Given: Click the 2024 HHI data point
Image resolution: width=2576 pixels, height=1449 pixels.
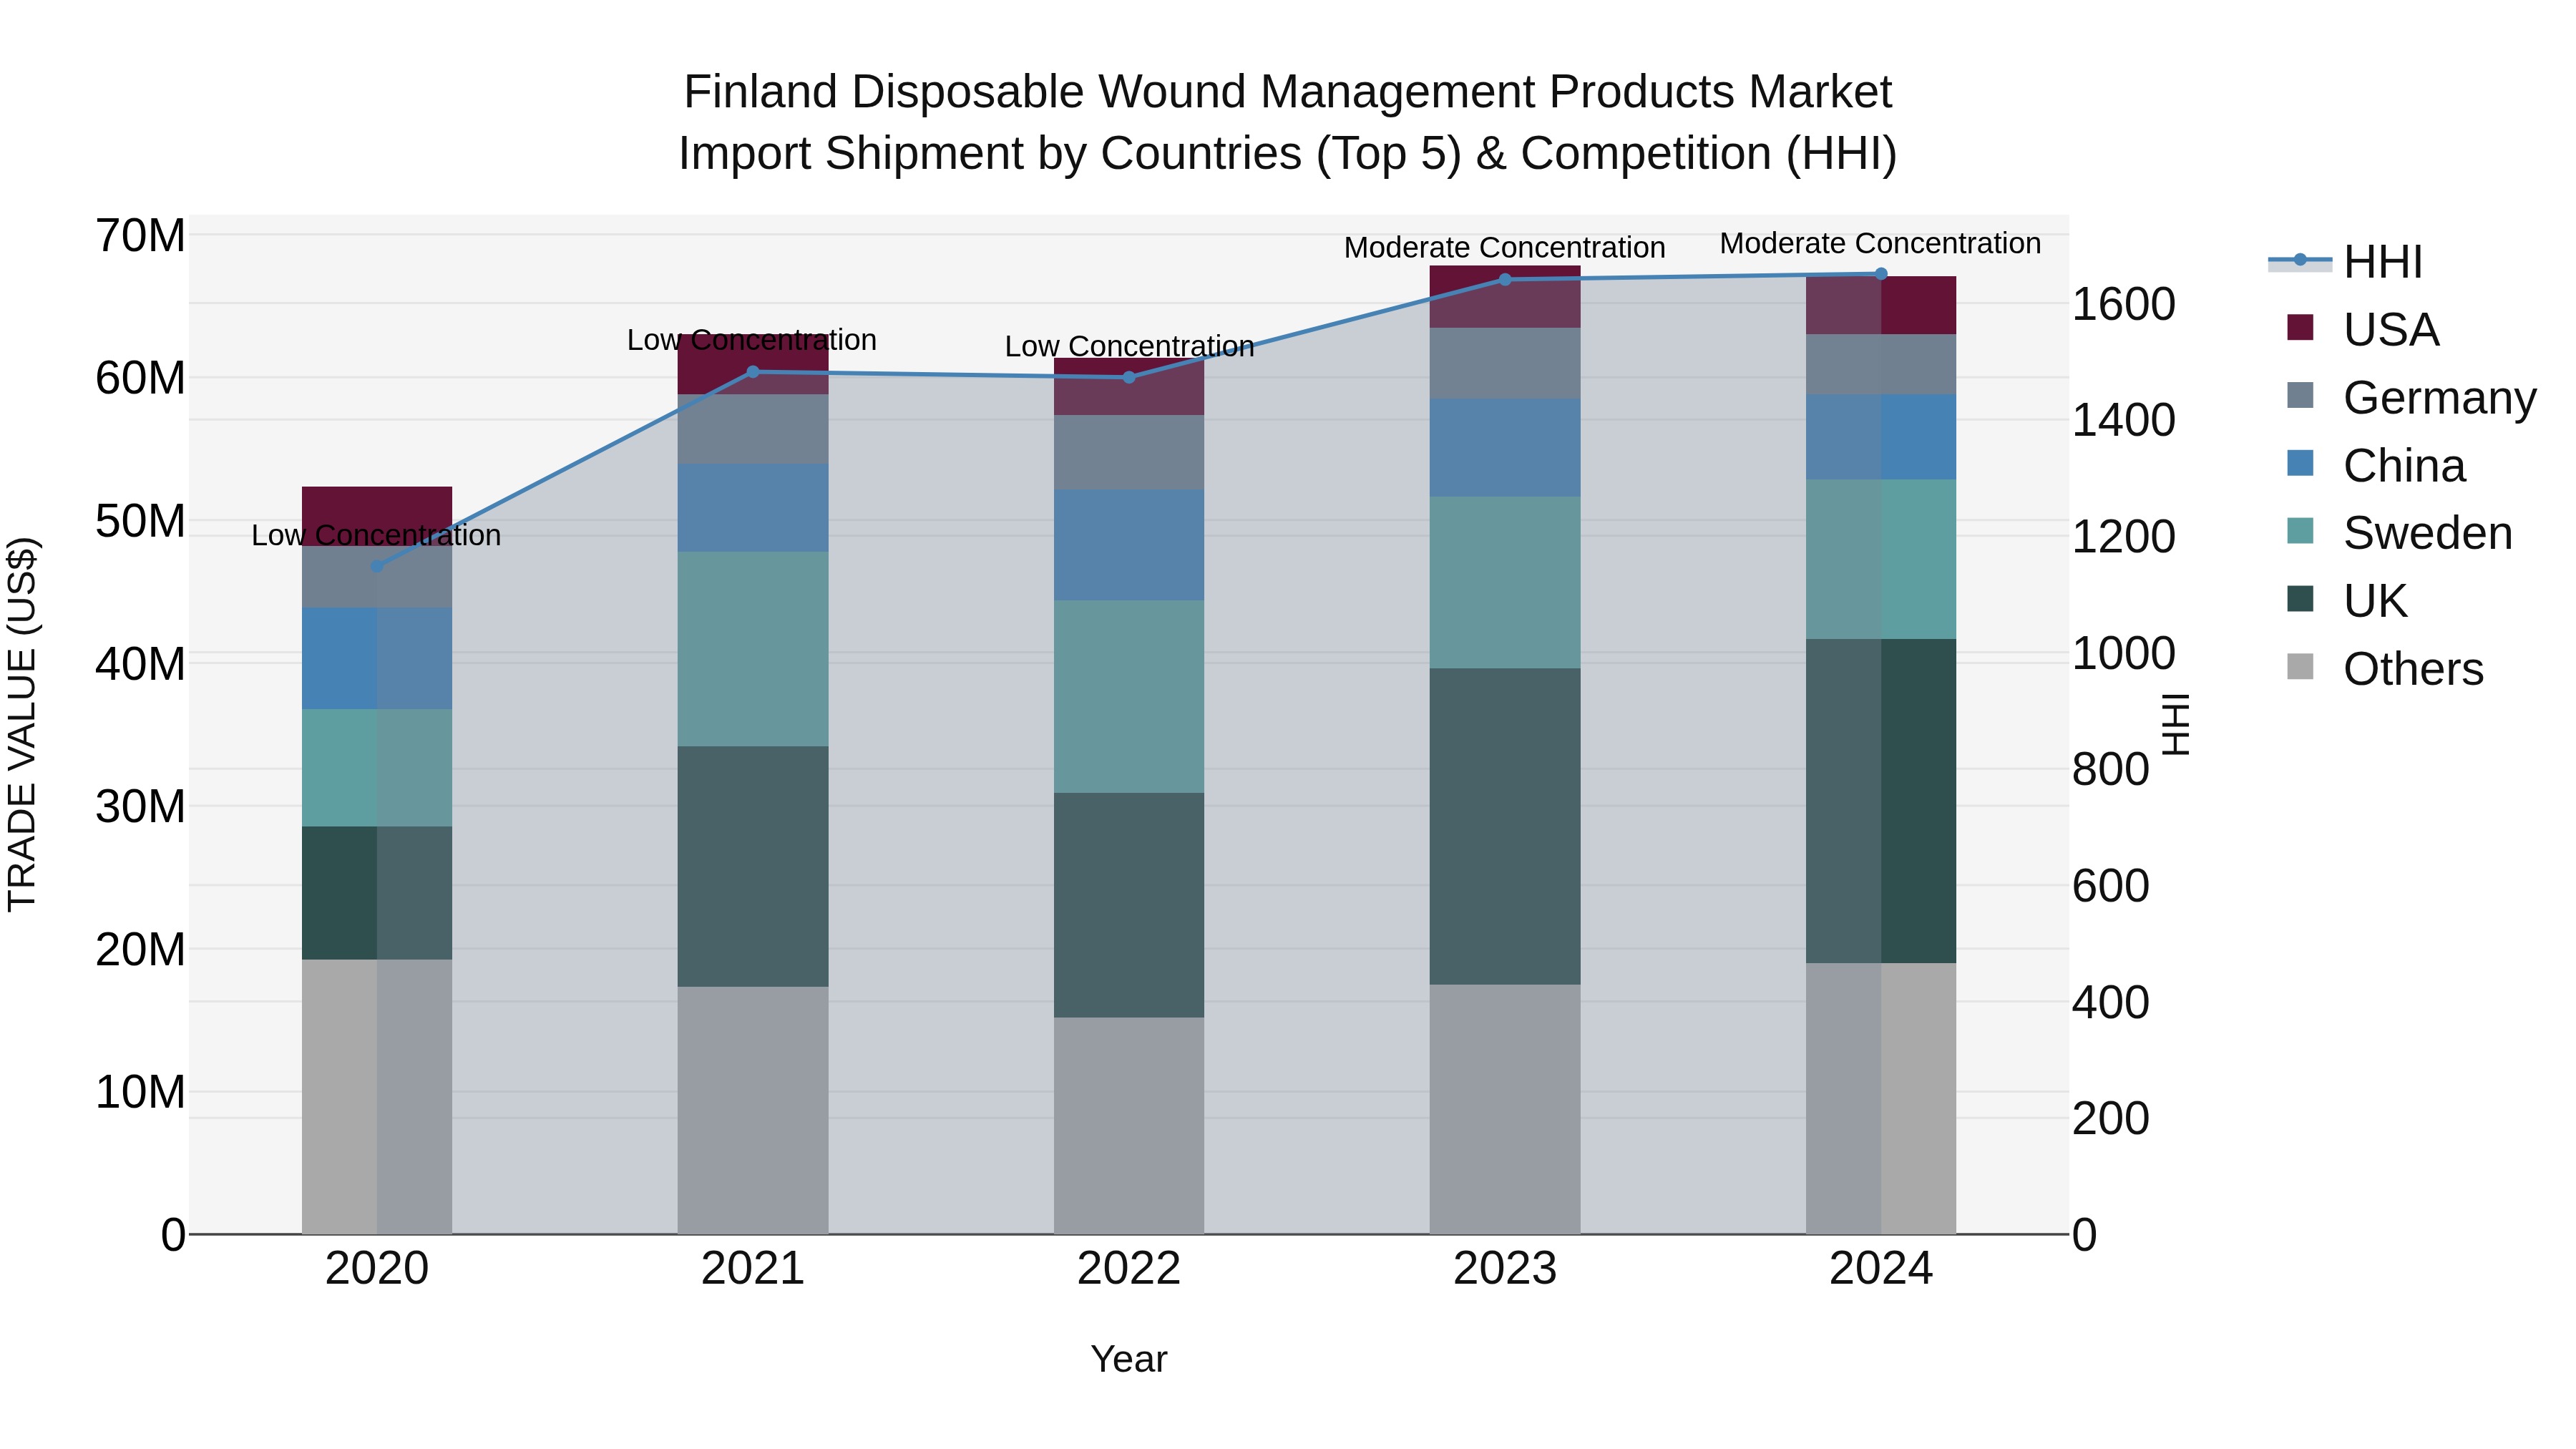Looking at the screenshot, I should [x=1881, y=273].
